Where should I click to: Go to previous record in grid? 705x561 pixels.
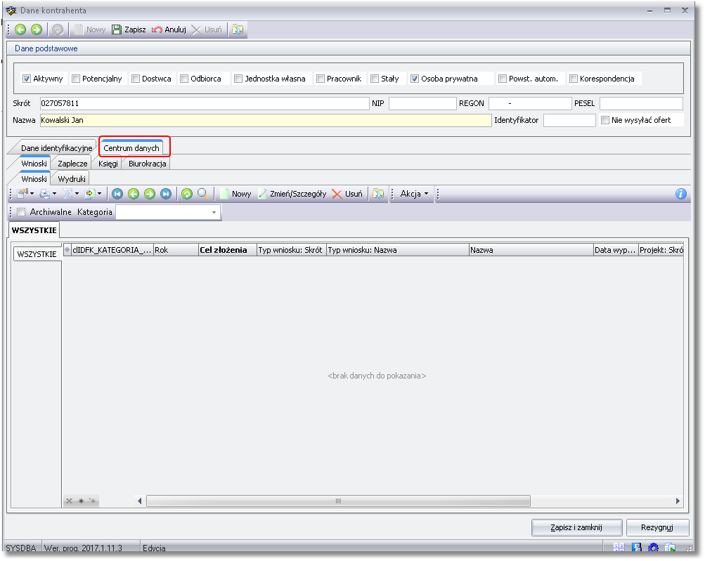[134, 194]
